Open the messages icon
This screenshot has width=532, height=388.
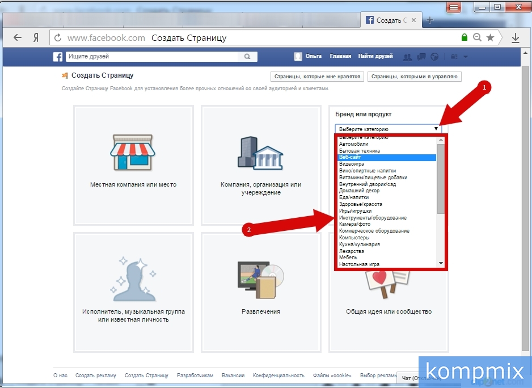421,57
